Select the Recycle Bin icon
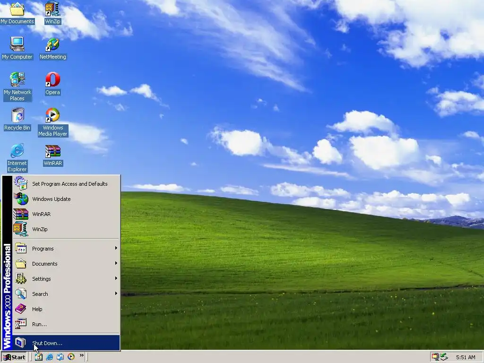The image size is (484, 363). (x=17, y=120)
